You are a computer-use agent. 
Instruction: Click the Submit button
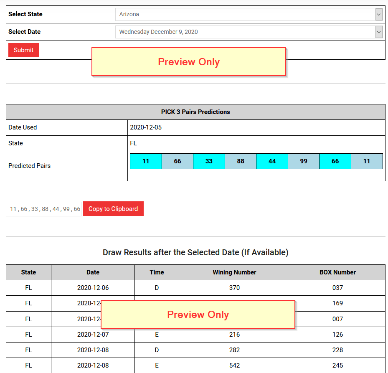point(23,50)
